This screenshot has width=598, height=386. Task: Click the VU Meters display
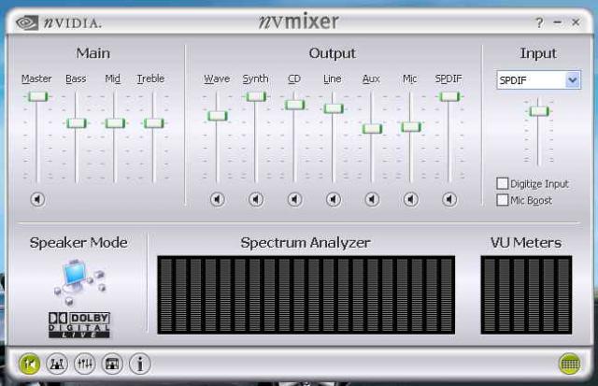click(526, 294)
